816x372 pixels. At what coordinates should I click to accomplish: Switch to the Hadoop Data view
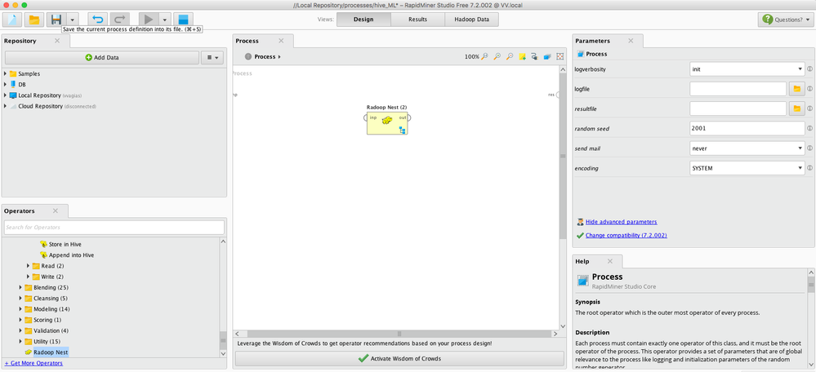472,20
